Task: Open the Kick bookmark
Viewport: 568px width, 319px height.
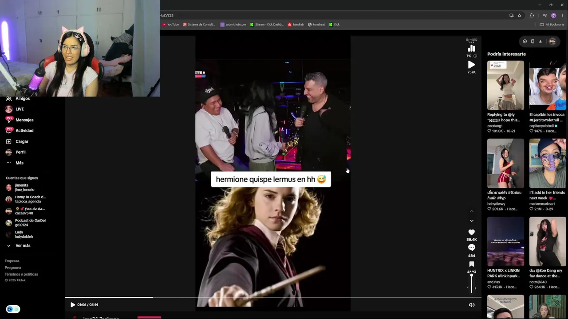Action: pos(334,24)
